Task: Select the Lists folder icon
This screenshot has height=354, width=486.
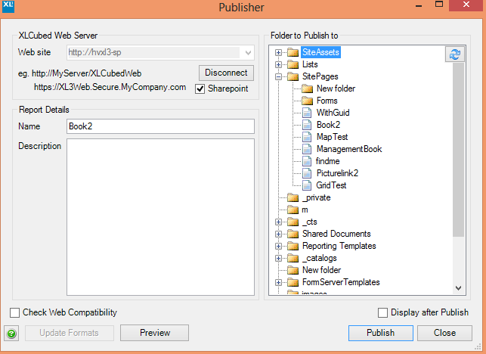Action: tap(293, 64)
